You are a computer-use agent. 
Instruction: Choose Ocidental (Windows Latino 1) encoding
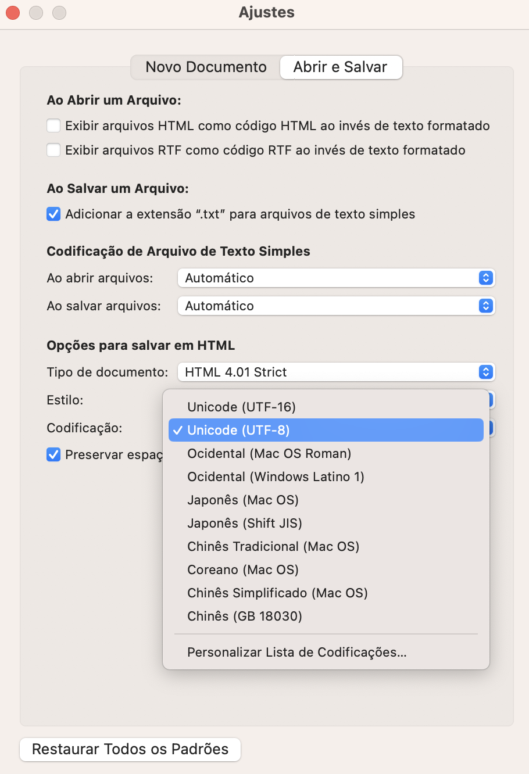(x=276, y=476)
